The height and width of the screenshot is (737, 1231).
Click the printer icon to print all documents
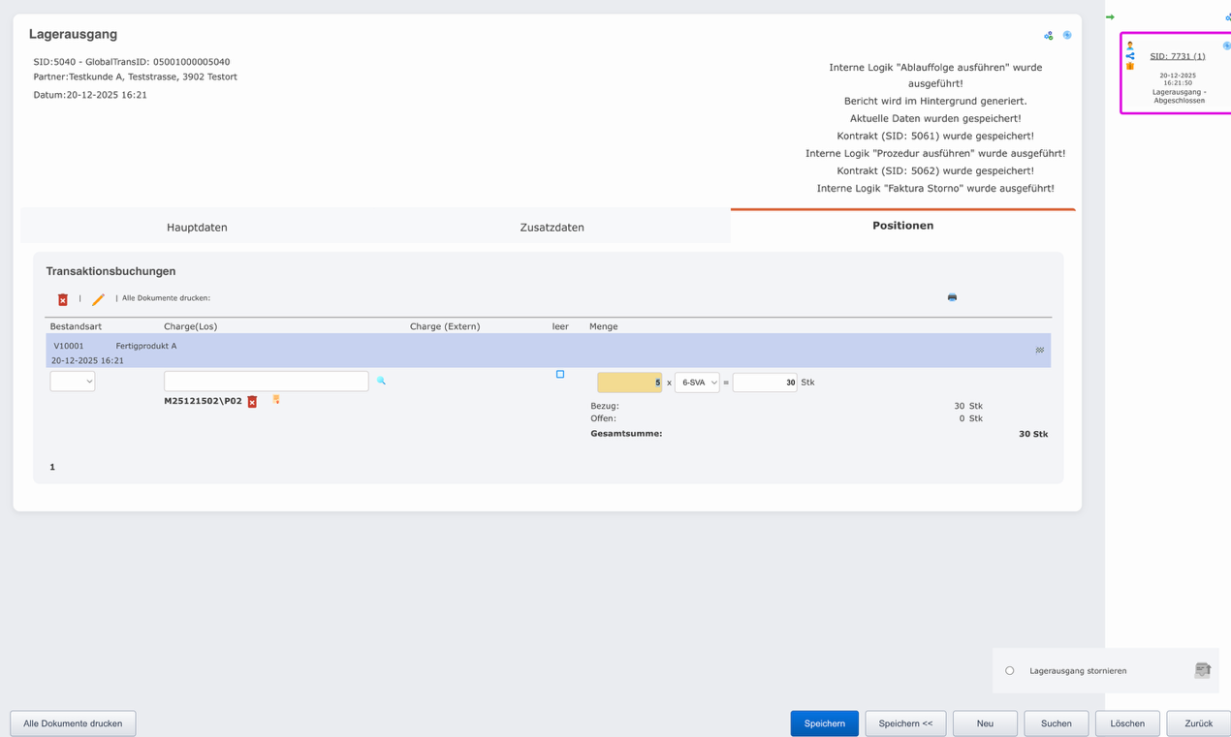tap(952, 297)
